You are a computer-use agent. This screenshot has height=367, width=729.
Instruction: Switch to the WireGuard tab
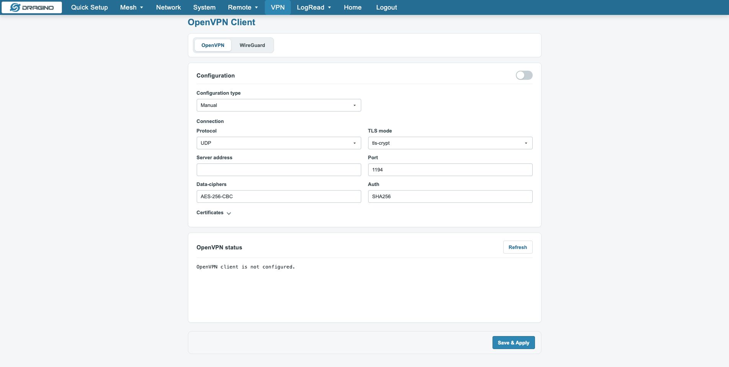click(x=252, y=45)
